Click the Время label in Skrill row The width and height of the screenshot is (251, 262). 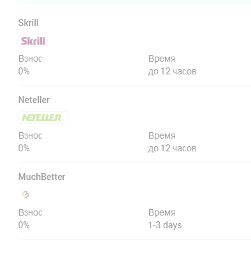coord(162,59)
